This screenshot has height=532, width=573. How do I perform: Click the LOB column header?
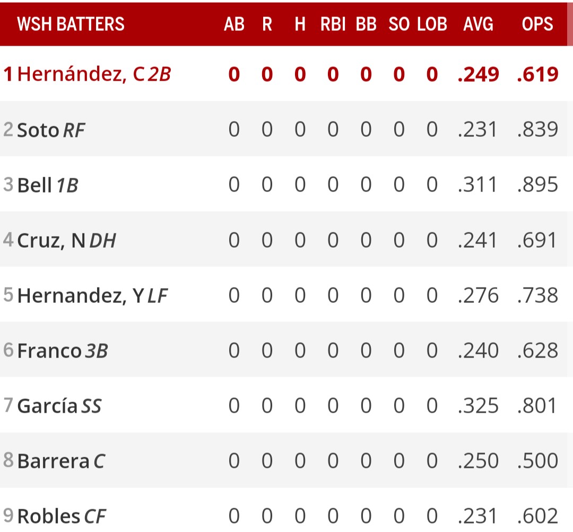click(x=432, y=24)
